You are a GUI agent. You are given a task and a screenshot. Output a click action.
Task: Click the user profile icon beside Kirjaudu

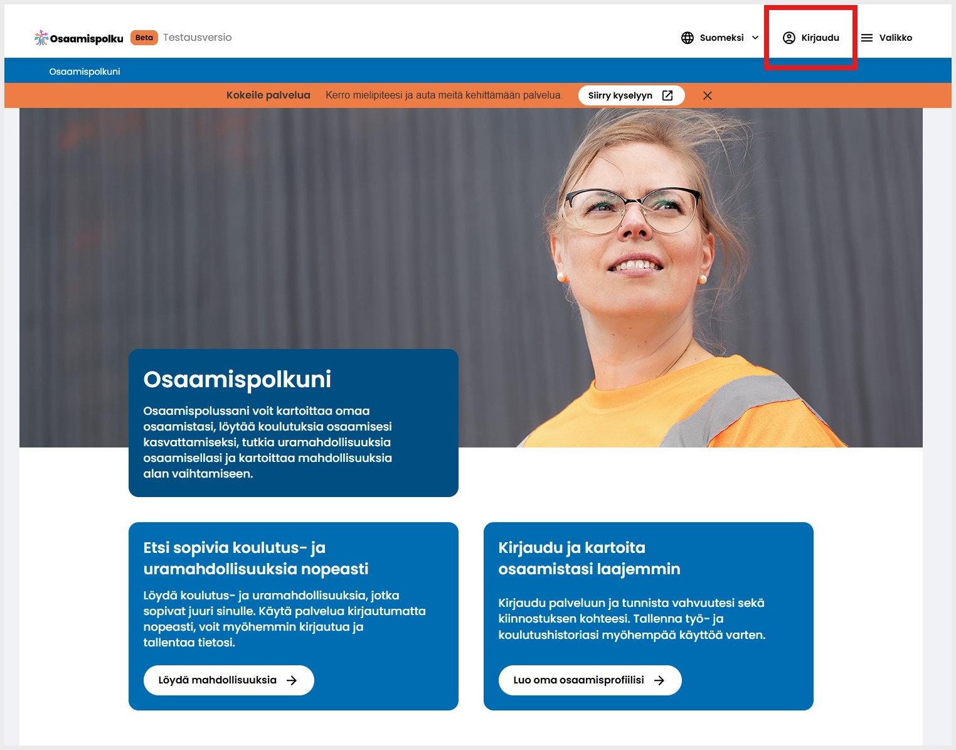point(789,38)
